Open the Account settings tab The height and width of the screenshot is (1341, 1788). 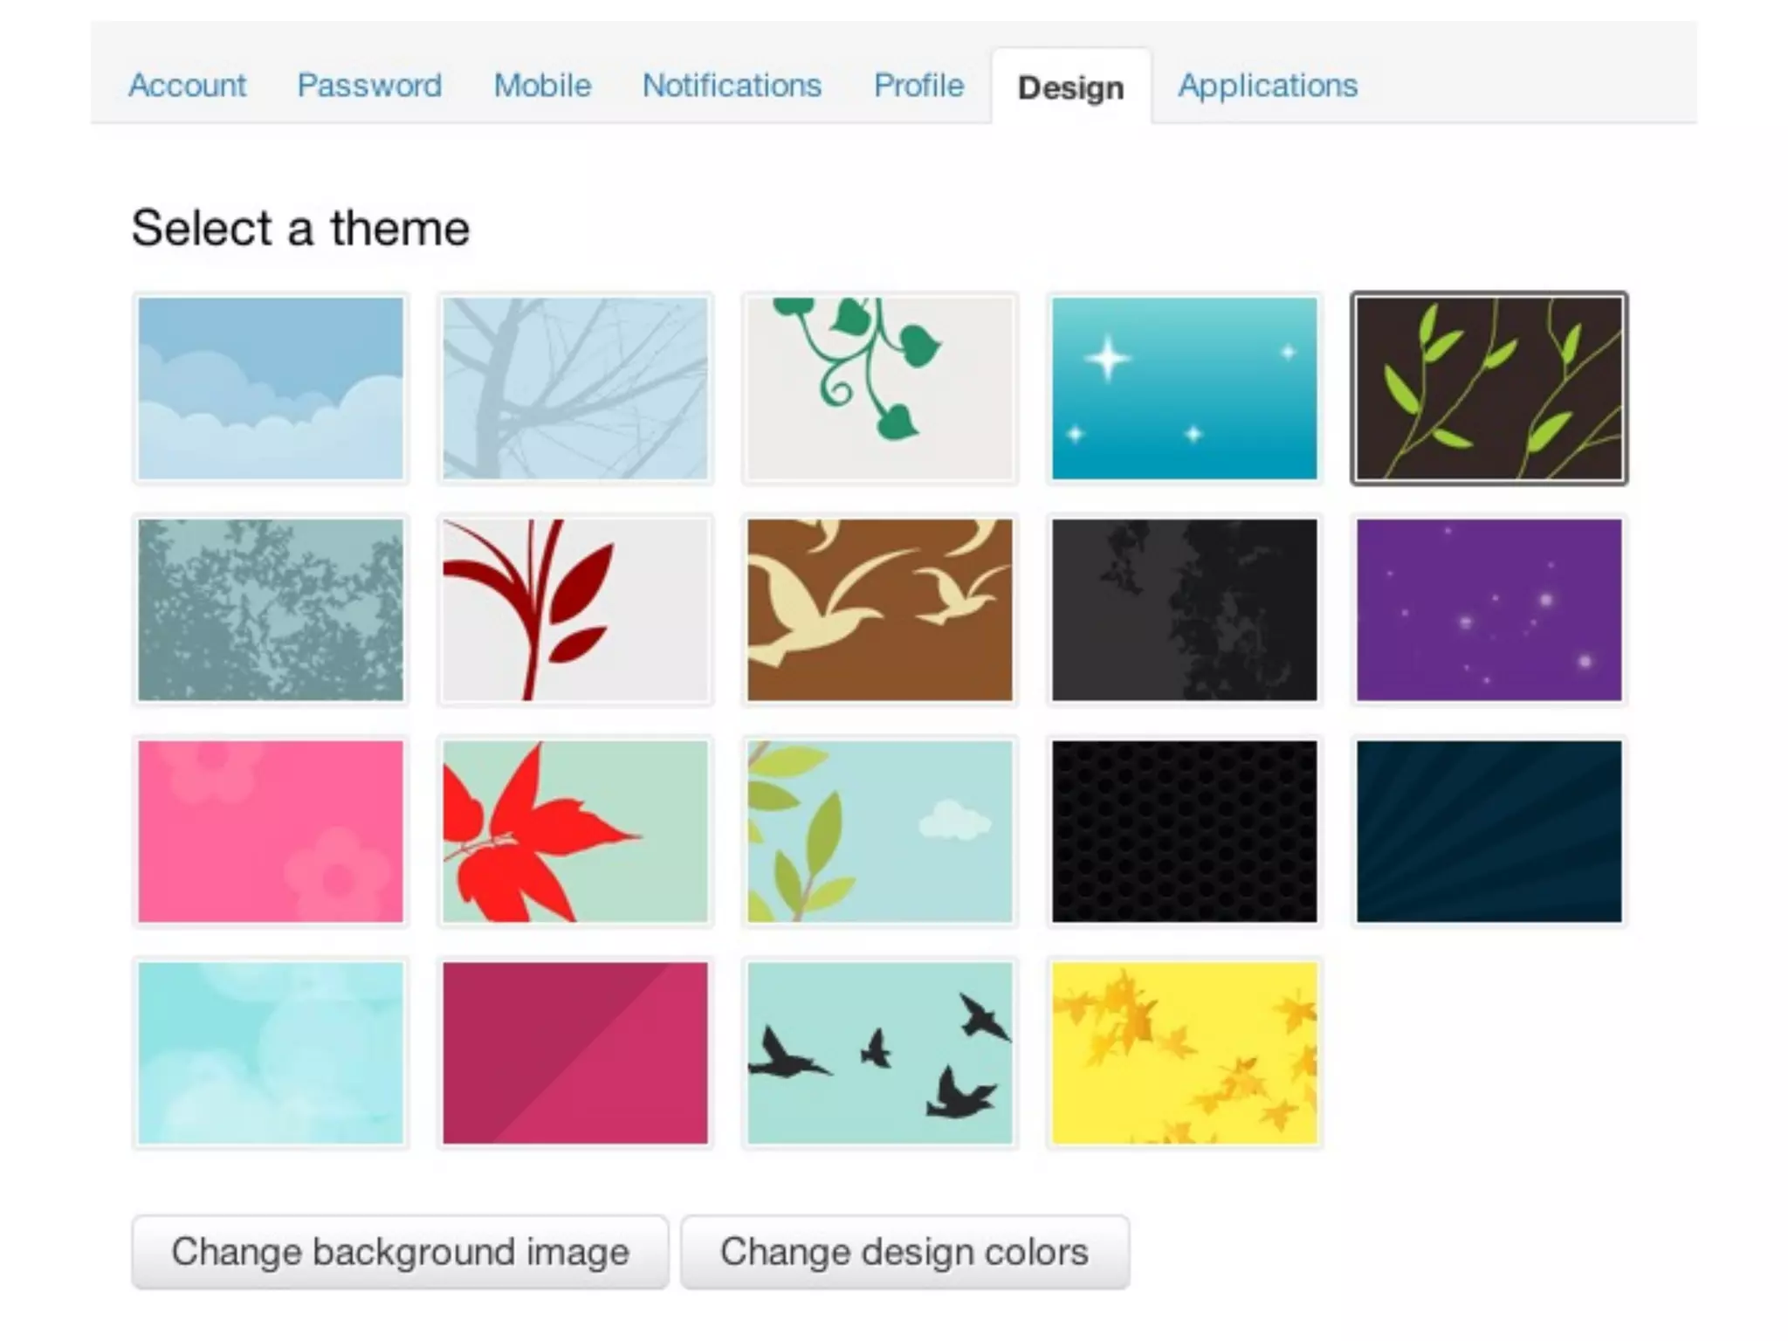[187, 86]
